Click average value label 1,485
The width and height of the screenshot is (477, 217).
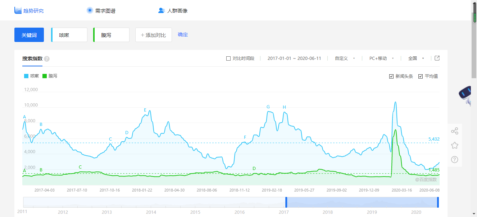pos(434,170)
